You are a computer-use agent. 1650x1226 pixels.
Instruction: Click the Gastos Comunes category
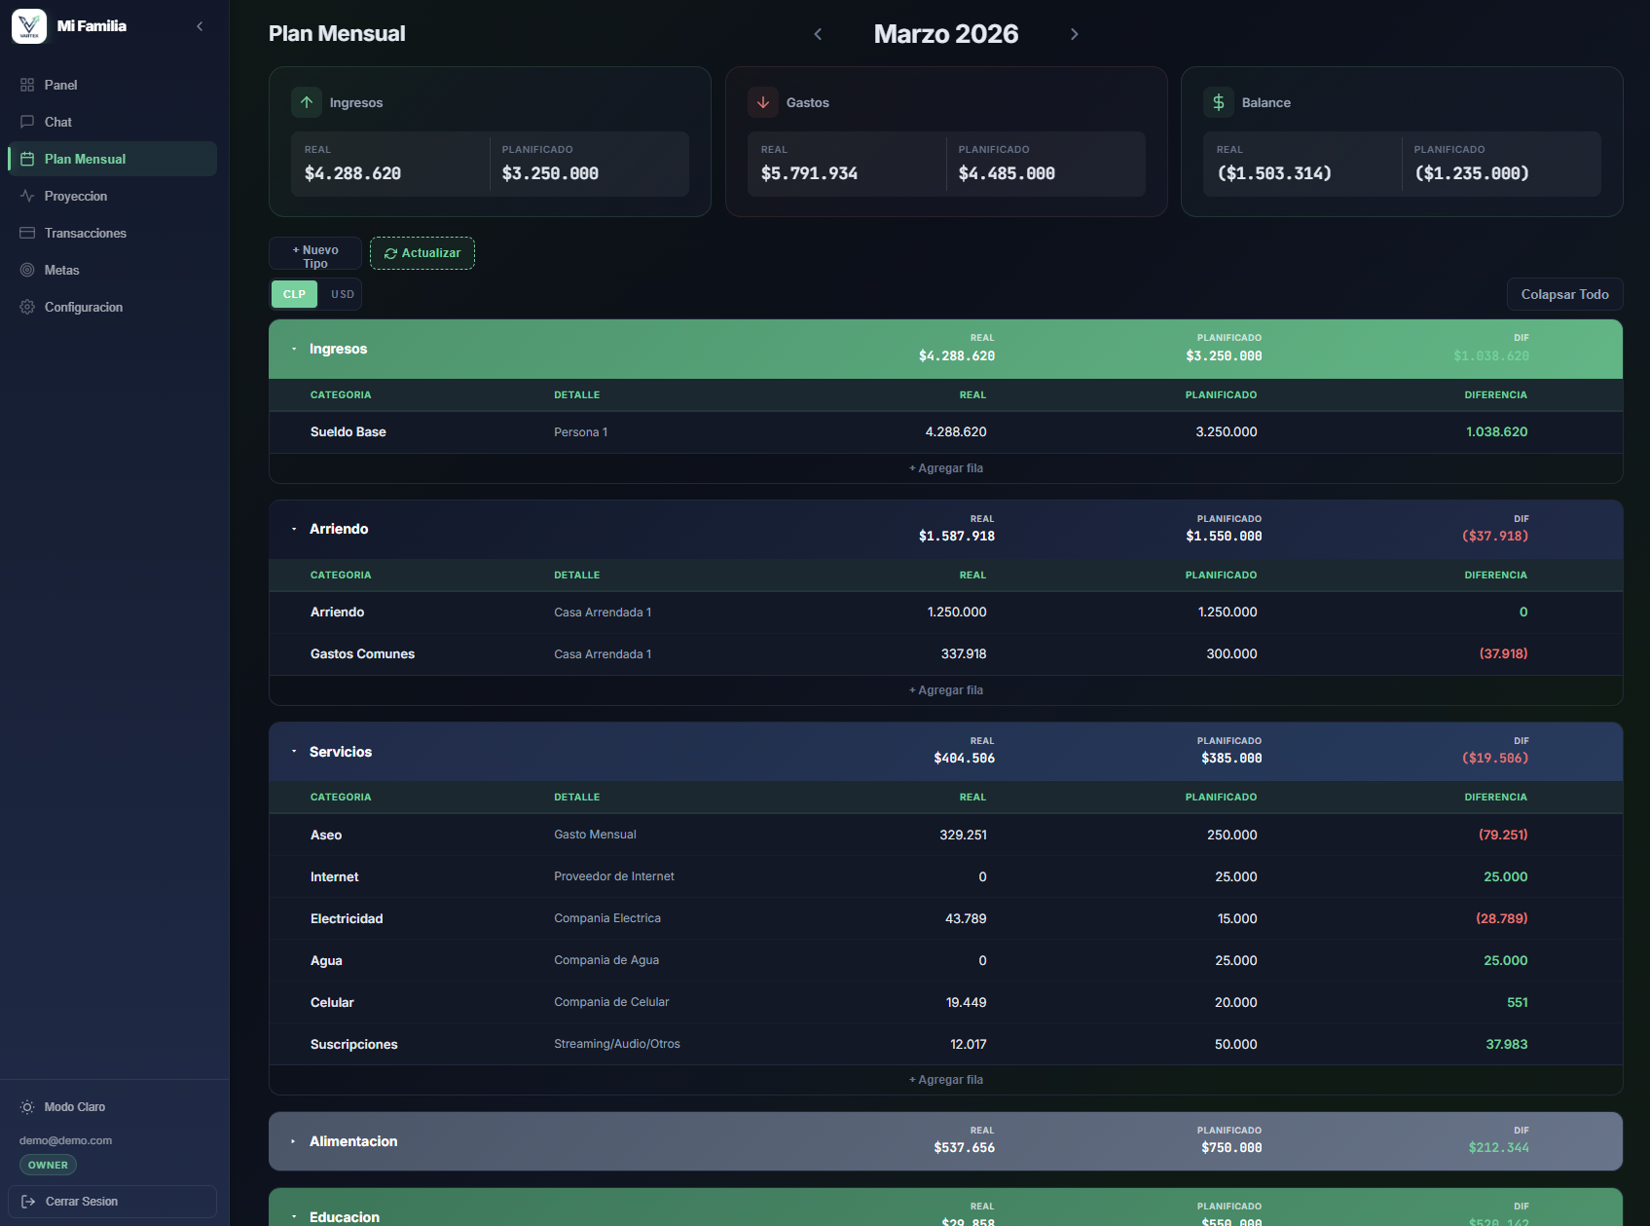362,654
